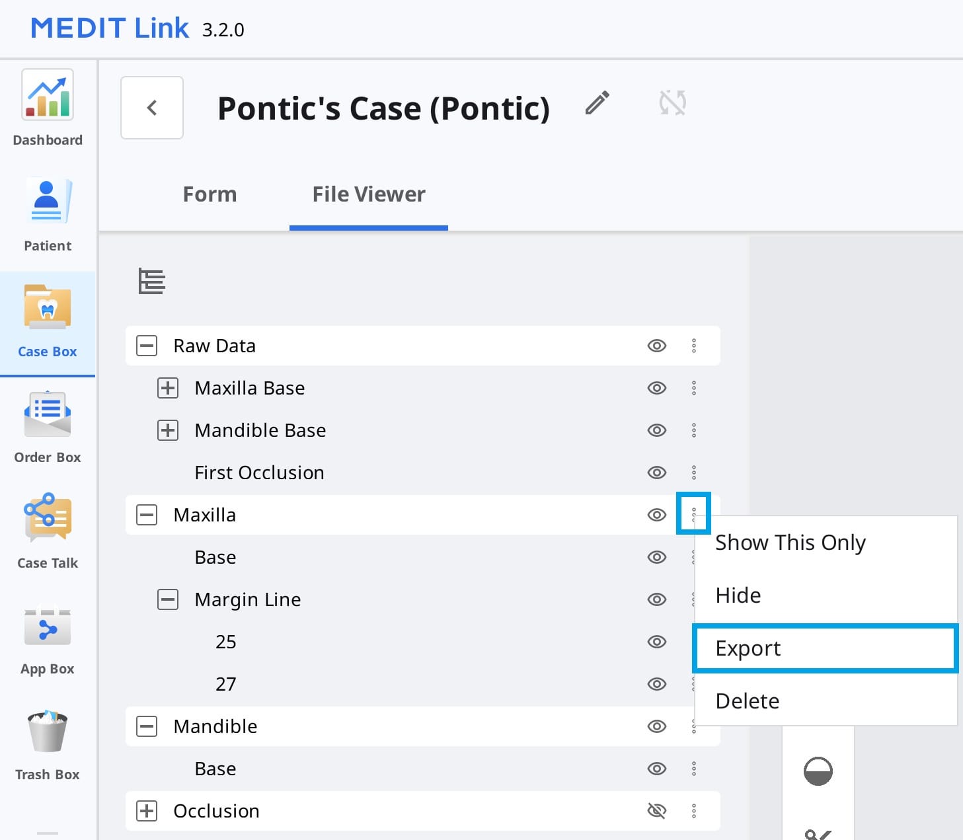Select the Maxilla tree row
The image size is (963, 840).
pos(423,515)
